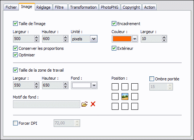Choose top-right position square
The image size is (194, 140).
pos(135,87)
